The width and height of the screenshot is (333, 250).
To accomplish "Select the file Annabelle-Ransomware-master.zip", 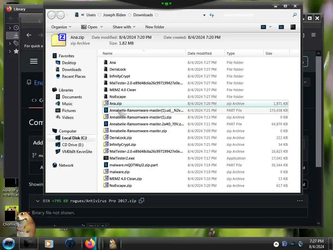I will pos(138,131).
